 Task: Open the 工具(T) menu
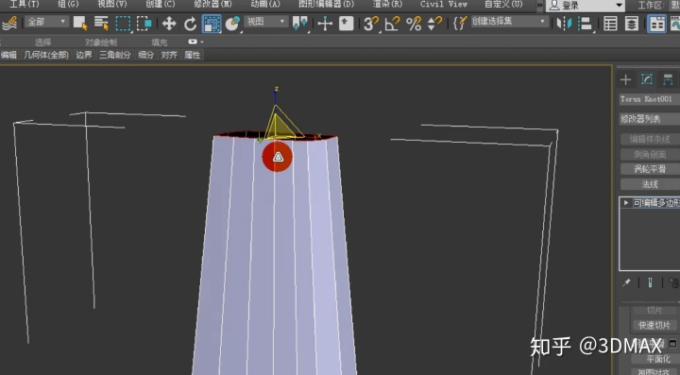[25, 5]
